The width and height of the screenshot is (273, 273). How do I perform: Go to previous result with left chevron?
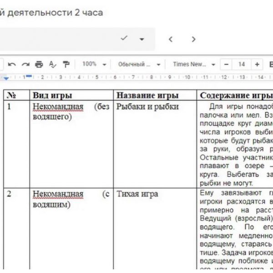171,39
